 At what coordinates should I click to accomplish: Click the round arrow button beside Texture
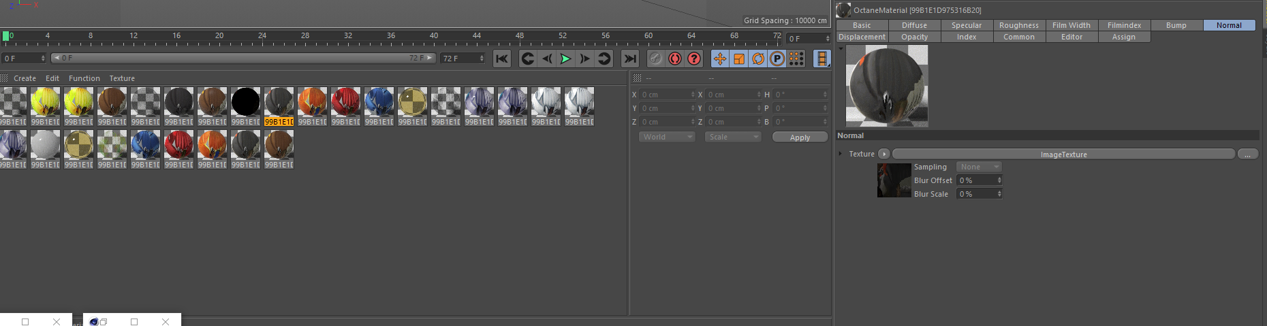(884, 154)
